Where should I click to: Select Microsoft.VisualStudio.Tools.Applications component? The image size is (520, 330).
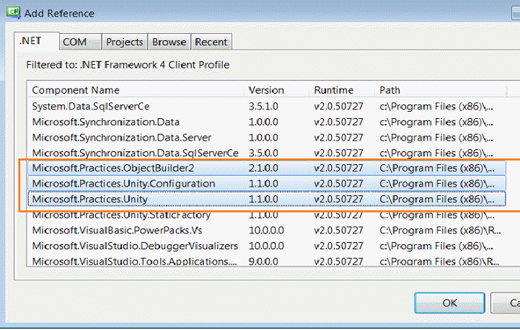[x=267, y=261]
